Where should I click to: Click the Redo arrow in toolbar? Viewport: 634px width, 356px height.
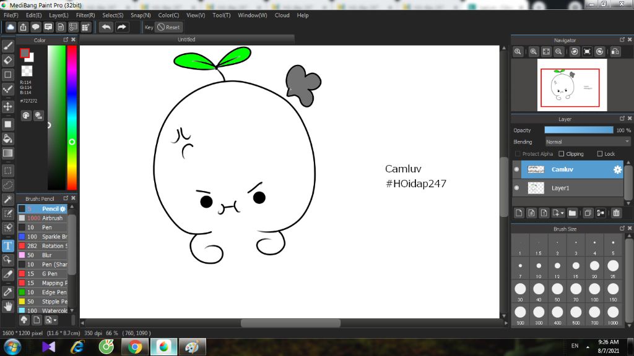(121, 27)
